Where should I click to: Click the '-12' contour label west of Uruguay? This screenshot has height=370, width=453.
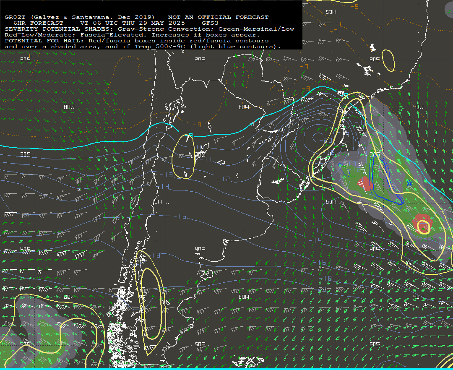[224, 179]
